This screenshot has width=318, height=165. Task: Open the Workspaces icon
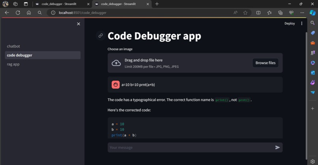[15, 4]
